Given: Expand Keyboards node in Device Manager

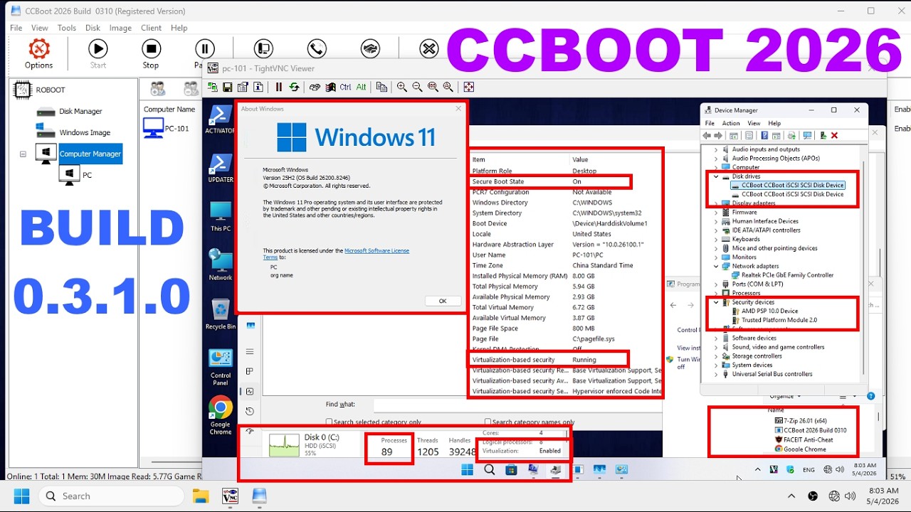Looking at the screenshot, I should coord(716,239).
